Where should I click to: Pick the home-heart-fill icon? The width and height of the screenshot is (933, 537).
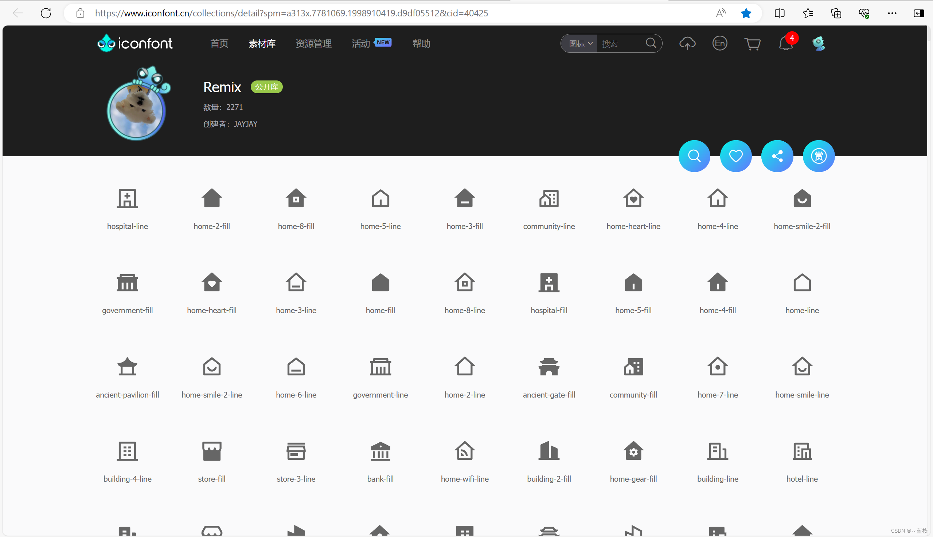pyautogui.click(x=211, y=283)
